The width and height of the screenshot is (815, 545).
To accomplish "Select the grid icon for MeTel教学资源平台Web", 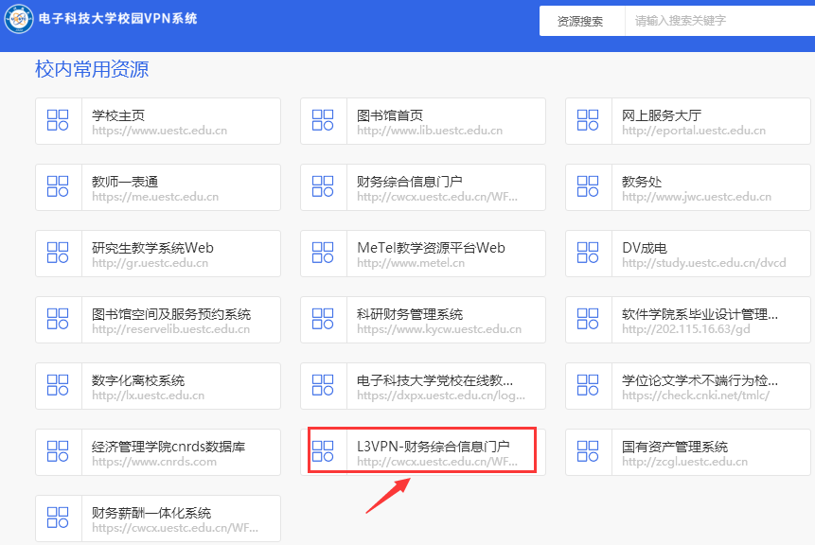I will click(x=322, y=253).
